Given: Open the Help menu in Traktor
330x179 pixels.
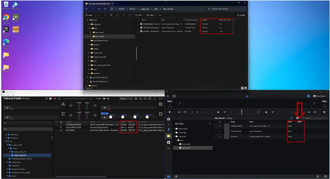Looking at the screenshot, I should tap(13, 95).
